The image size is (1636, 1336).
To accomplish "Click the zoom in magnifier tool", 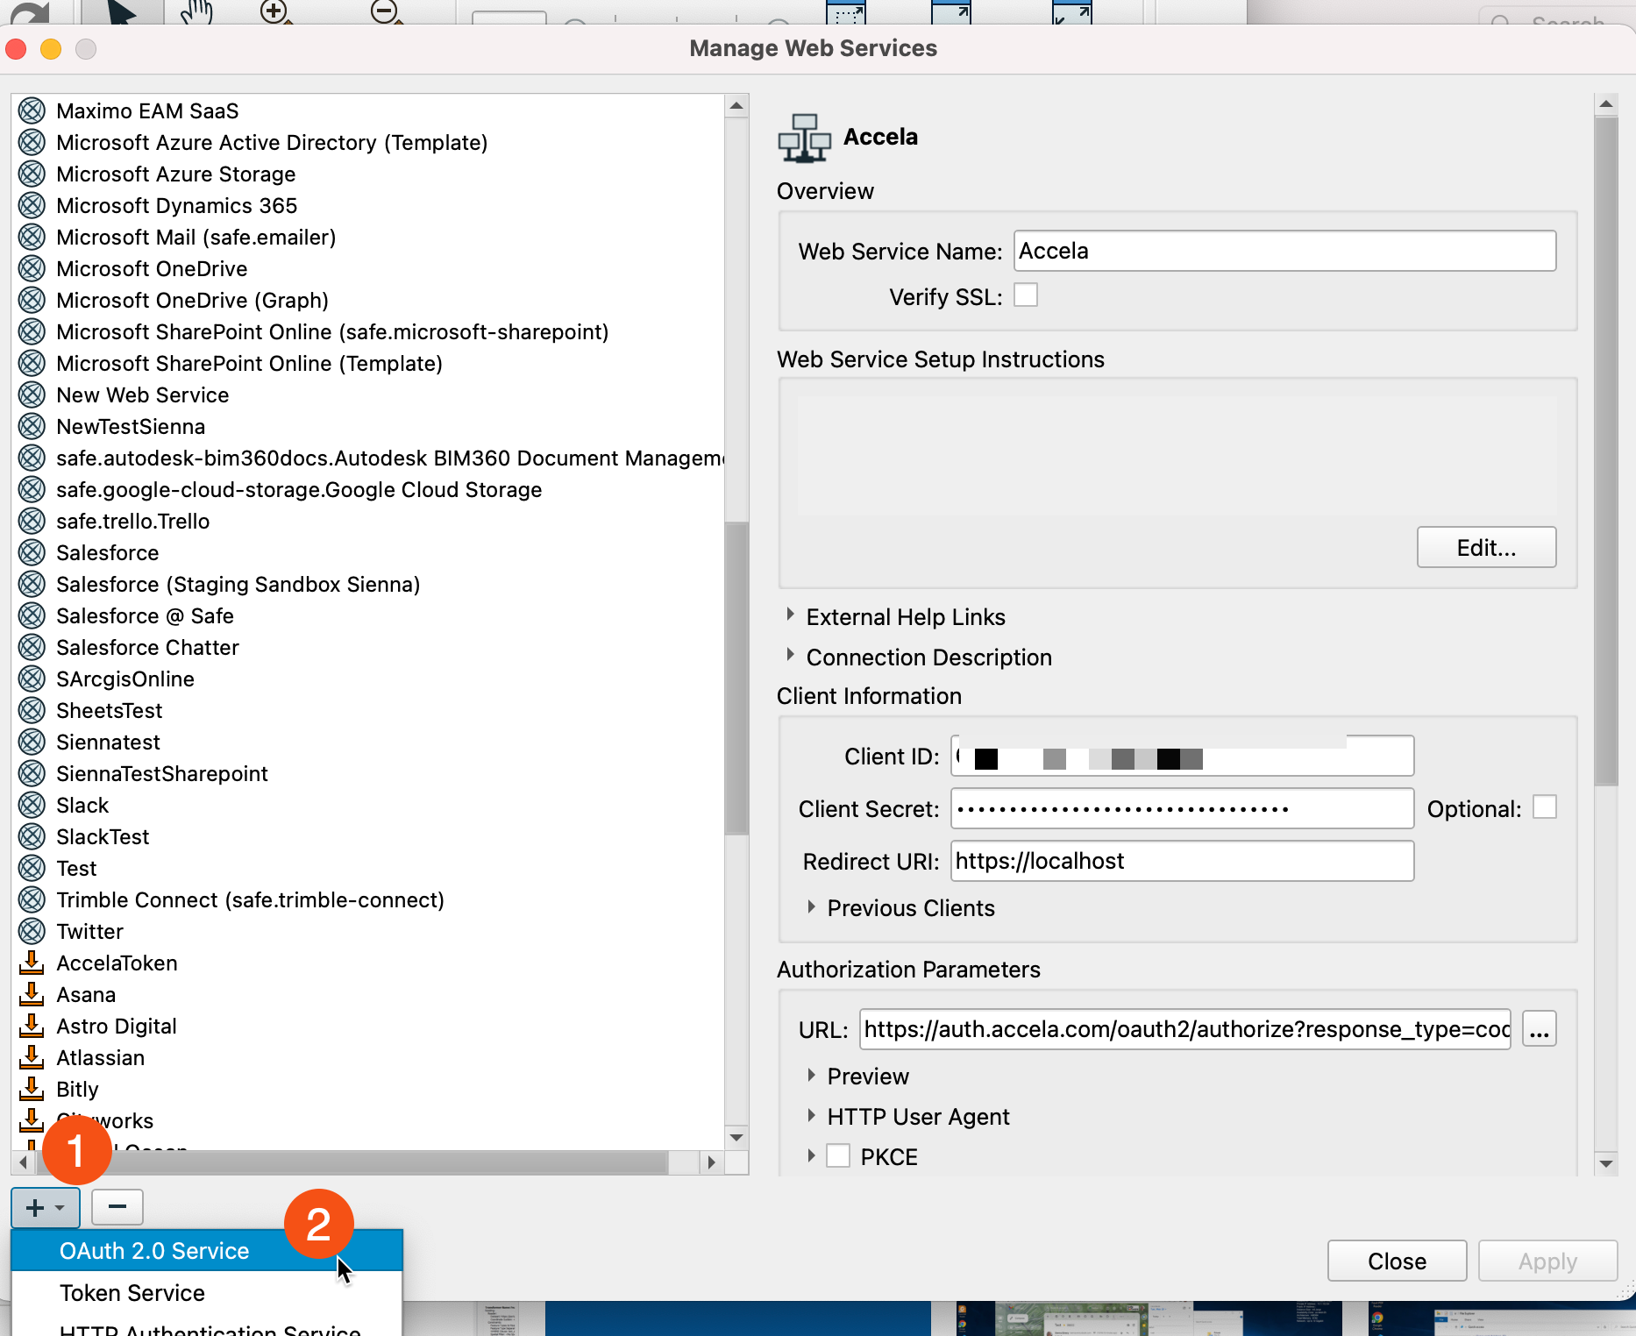I will (276, 12).
